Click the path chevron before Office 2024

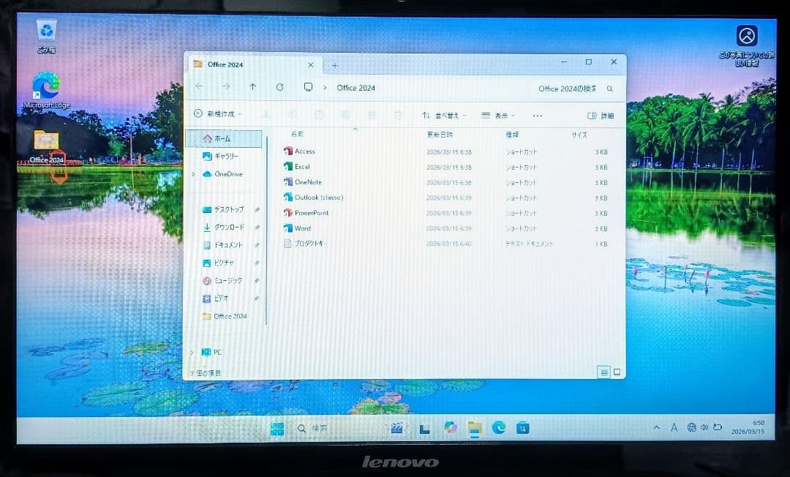325,88
